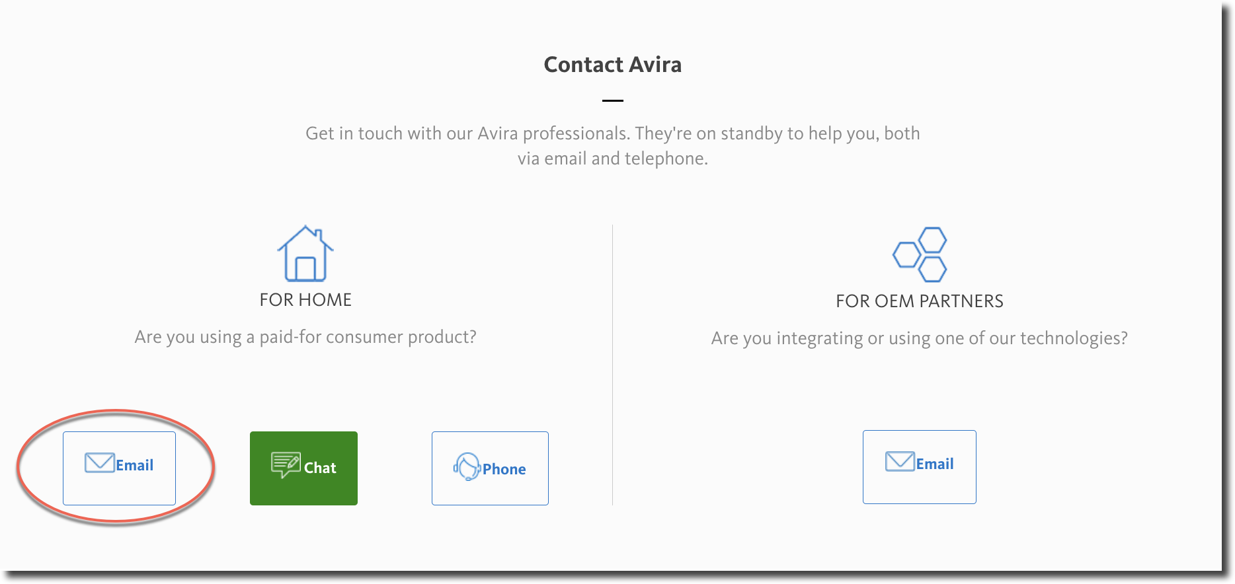Click the 'Chat' label on the green button
The width and height of the screenshot is (1235, 584).
tap(320, 468)
